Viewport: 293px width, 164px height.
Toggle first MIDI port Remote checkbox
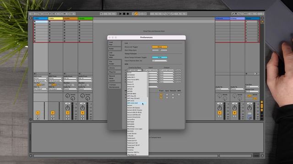(x=173, y=95)
